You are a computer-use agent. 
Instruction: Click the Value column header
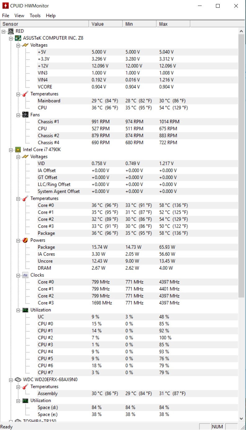coord(106,24)
